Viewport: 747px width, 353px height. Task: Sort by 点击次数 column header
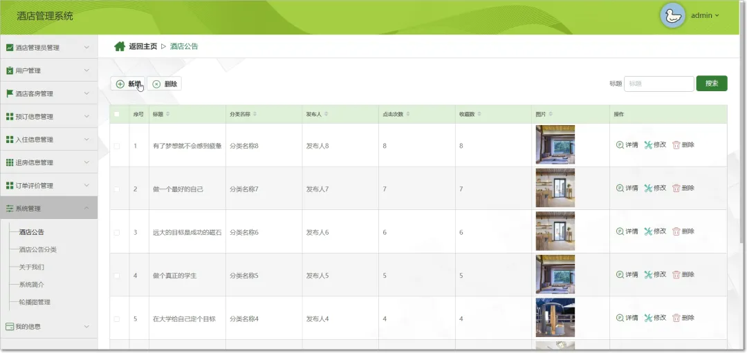(396, 114)
